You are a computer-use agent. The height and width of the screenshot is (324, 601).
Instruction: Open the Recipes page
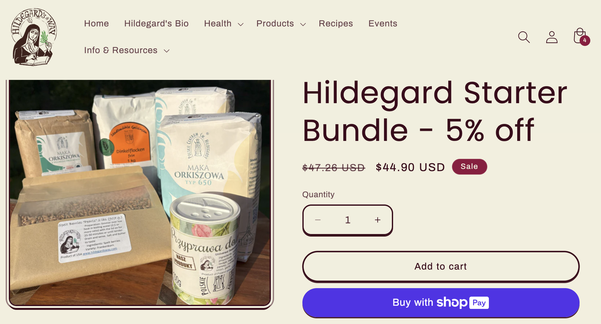pos(336,24)
